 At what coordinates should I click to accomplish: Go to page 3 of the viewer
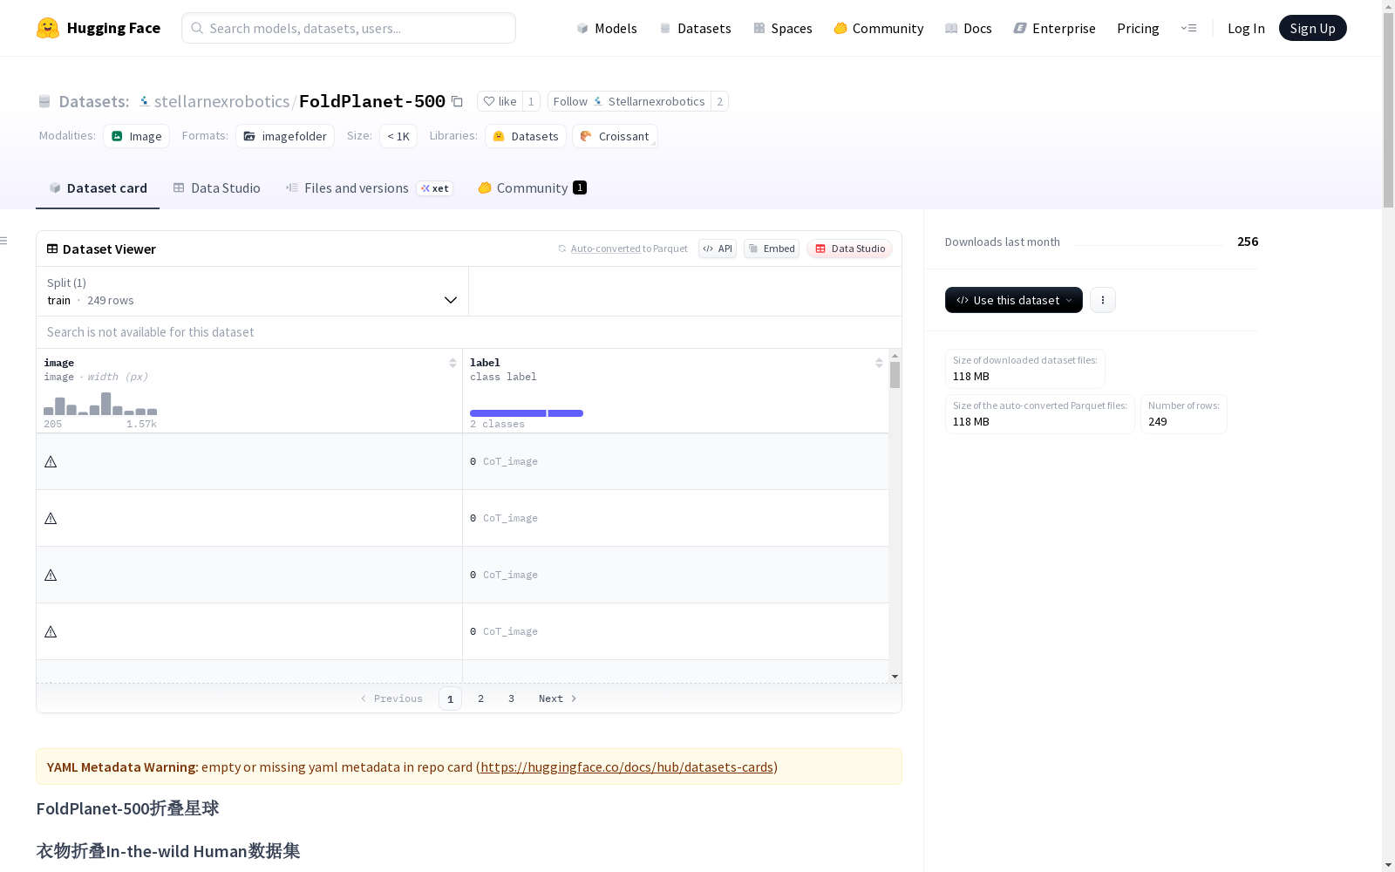pyautogui.click(x=511, y=698)
